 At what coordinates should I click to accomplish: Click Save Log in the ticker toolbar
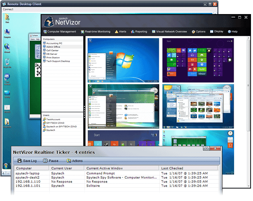[x=27, y=161]
